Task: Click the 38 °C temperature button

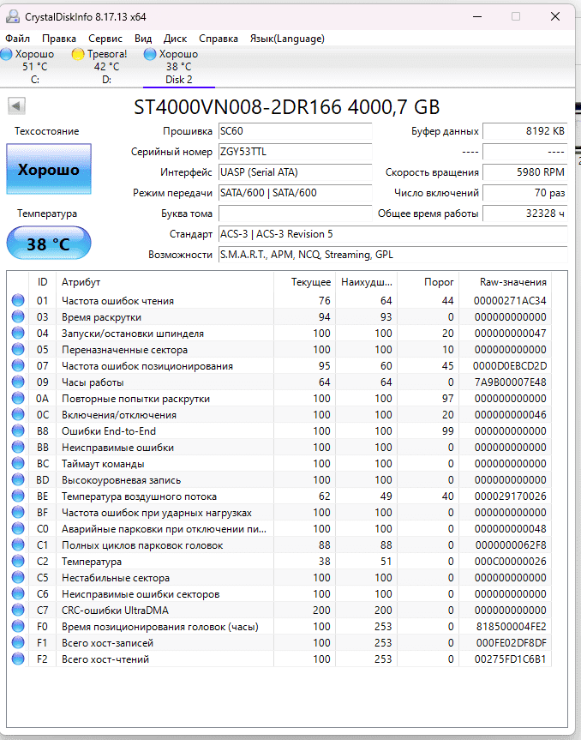Action: click(49, 244)
